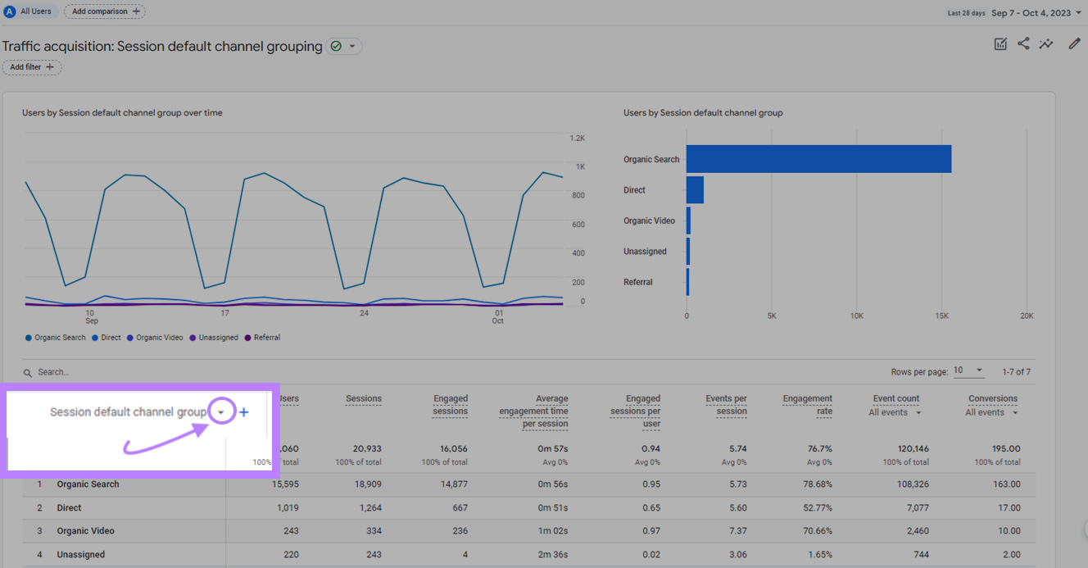The height and width of the screenshot is (568, 1088).
Task: Click the search magnifier icon above the table
Action: (29, 372)
